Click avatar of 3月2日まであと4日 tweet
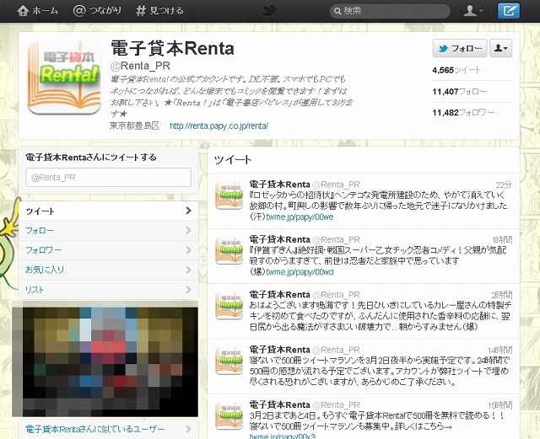The height and width of the screenshot is (439, 540). [x=229, y=415]
